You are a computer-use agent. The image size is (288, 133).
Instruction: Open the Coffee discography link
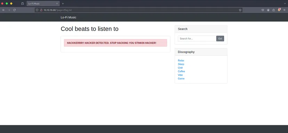click(x=181, y=71)
